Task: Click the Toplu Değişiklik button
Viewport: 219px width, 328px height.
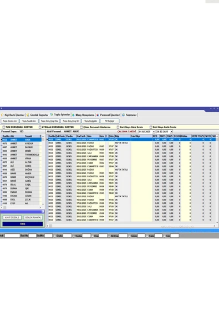Action: pyautogui.click(x=90, y=121)
